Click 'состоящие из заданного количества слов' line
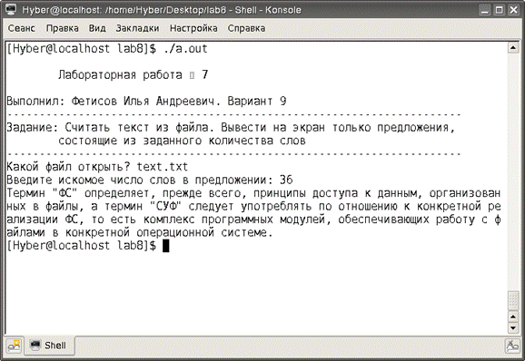The width and height of the screenshot is (525, 361). pyautogui.click(x=182, y=141)
